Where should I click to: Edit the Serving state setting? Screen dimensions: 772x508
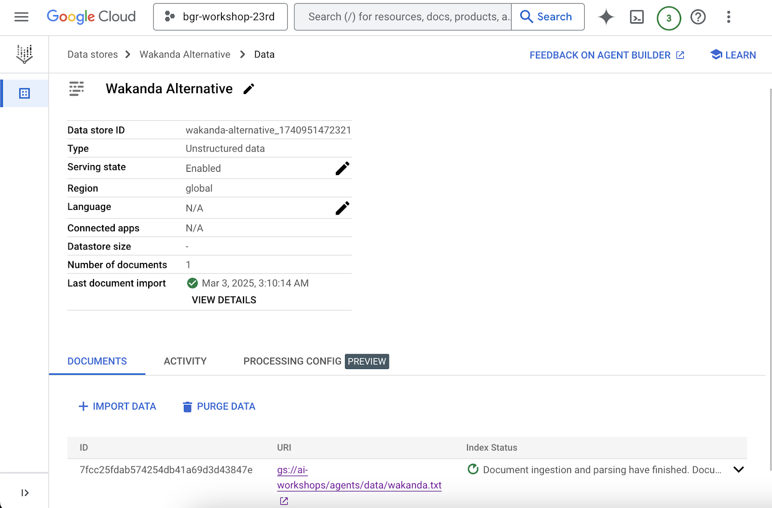342,168
